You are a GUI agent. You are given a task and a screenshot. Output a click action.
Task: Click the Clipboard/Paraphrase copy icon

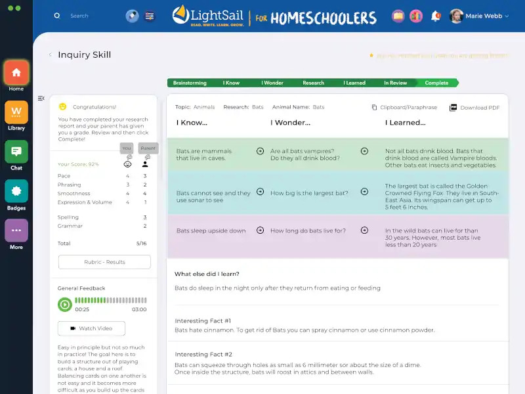[x=374, y=107]
